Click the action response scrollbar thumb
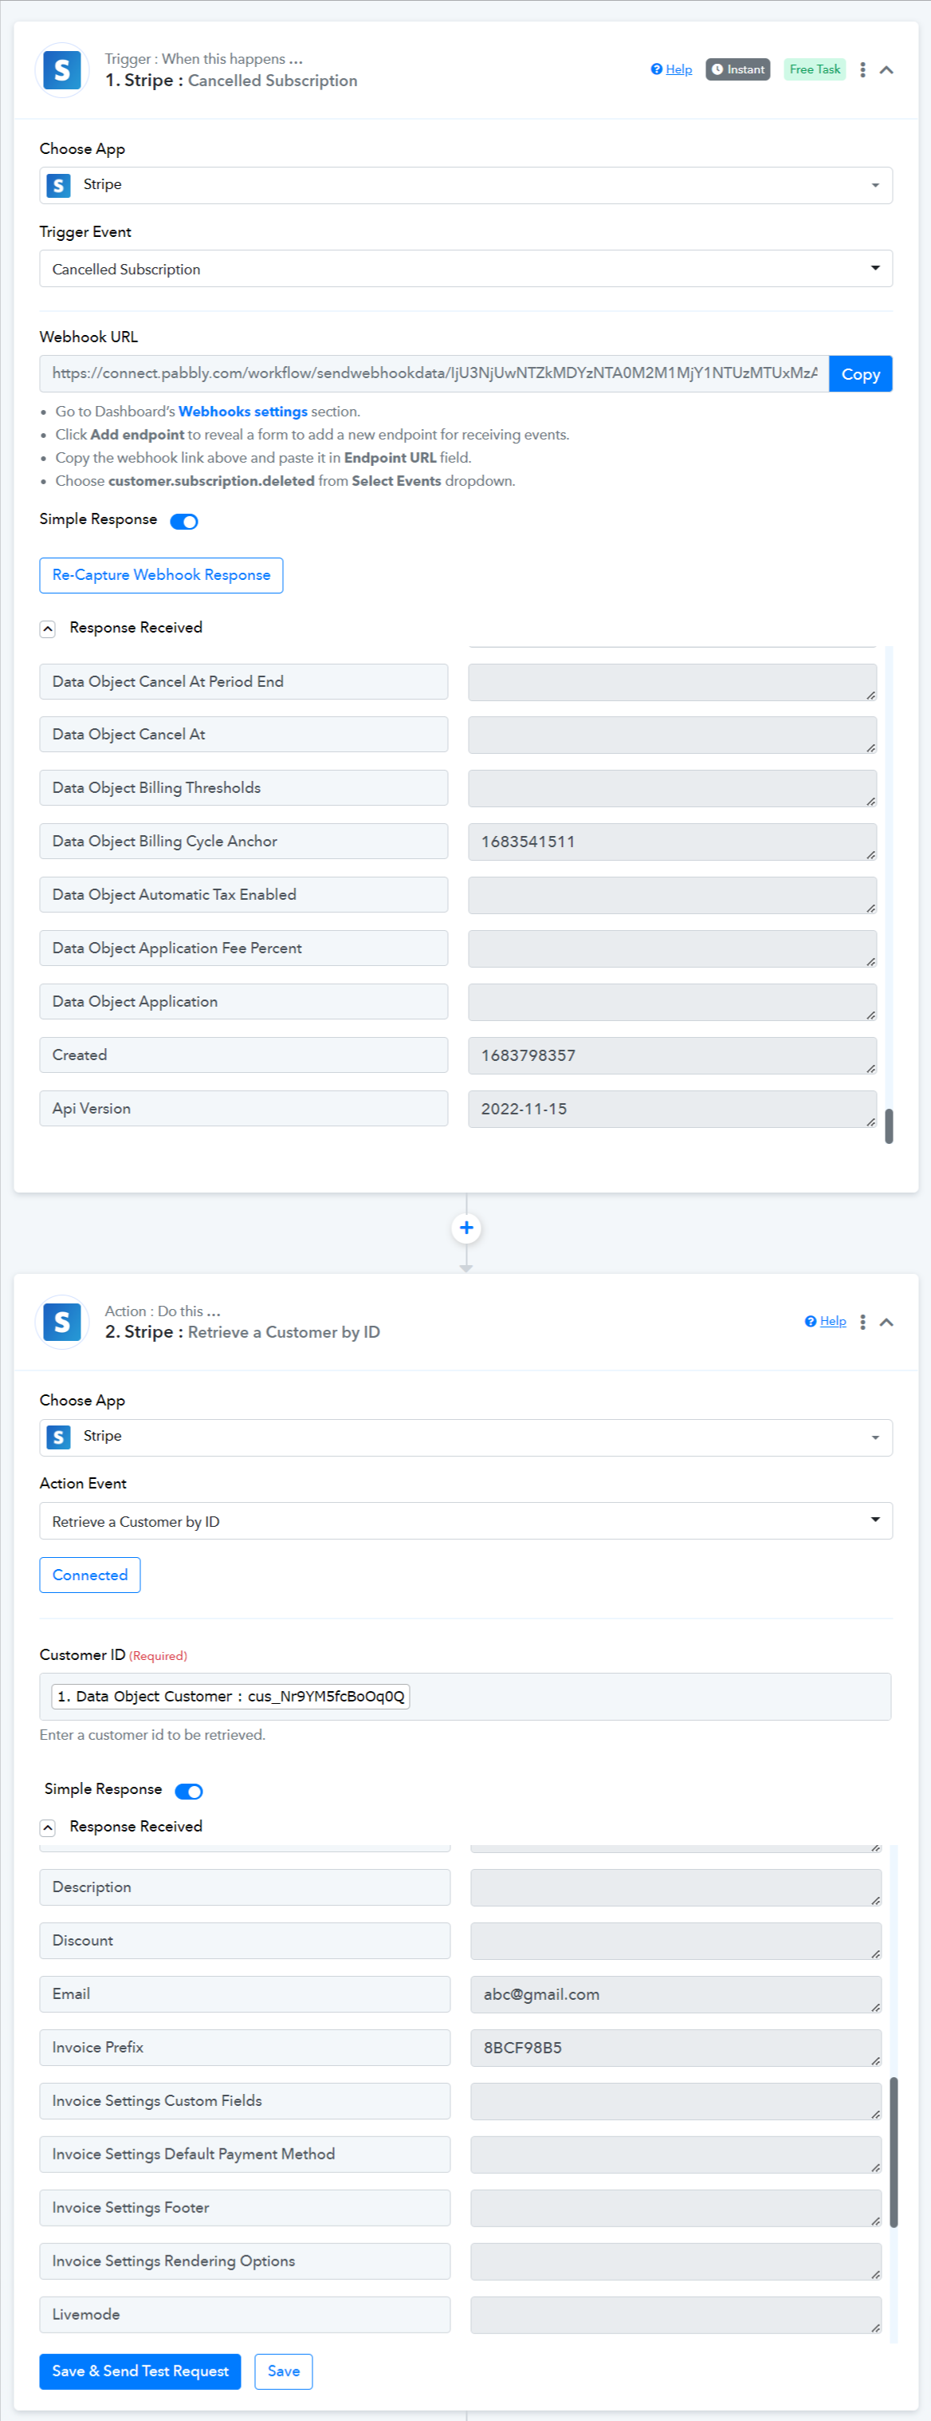The width and height of the screenshot is (931, 2421). [x=894, y=2152]
